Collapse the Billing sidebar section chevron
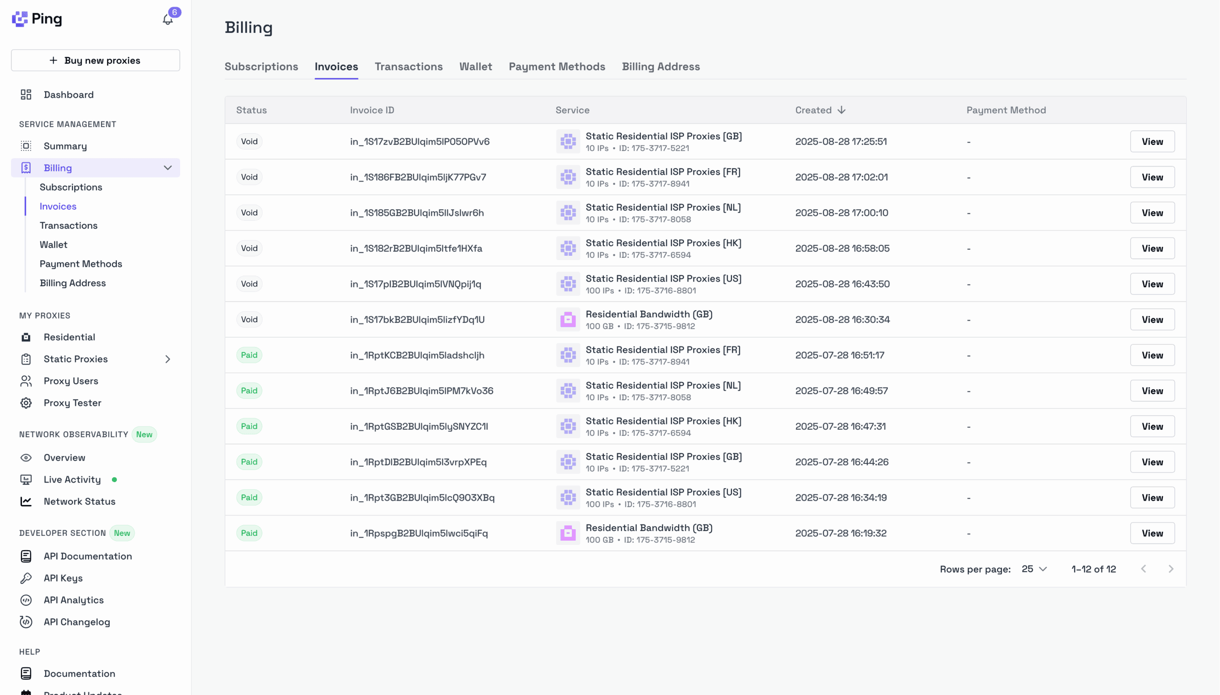Screen dimensions: 1220x695 [168, 168]
